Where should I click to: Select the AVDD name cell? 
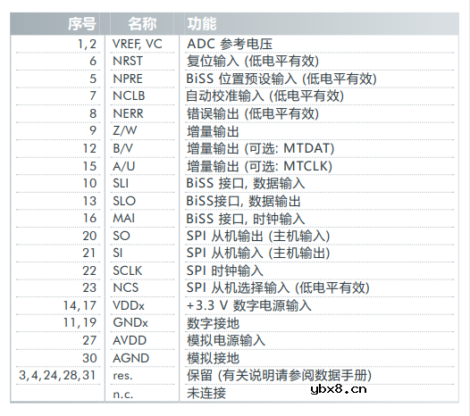click(130, 340)
